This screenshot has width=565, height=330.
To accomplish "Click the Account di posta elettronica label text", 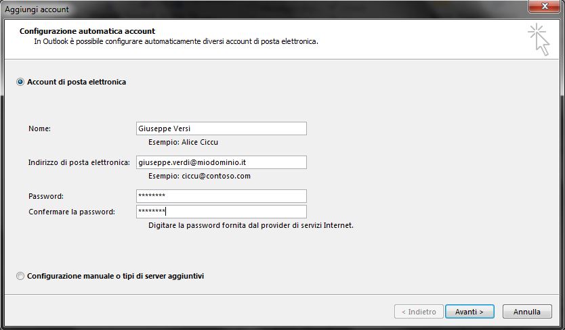I will tap(77, 82).
